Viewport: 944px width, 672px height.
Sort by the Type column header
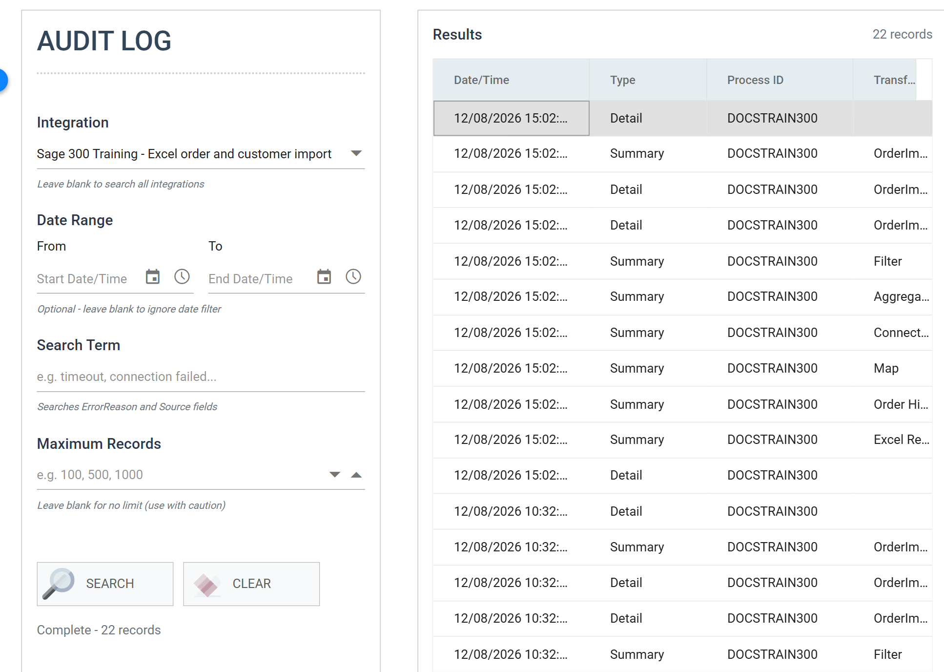648,80
